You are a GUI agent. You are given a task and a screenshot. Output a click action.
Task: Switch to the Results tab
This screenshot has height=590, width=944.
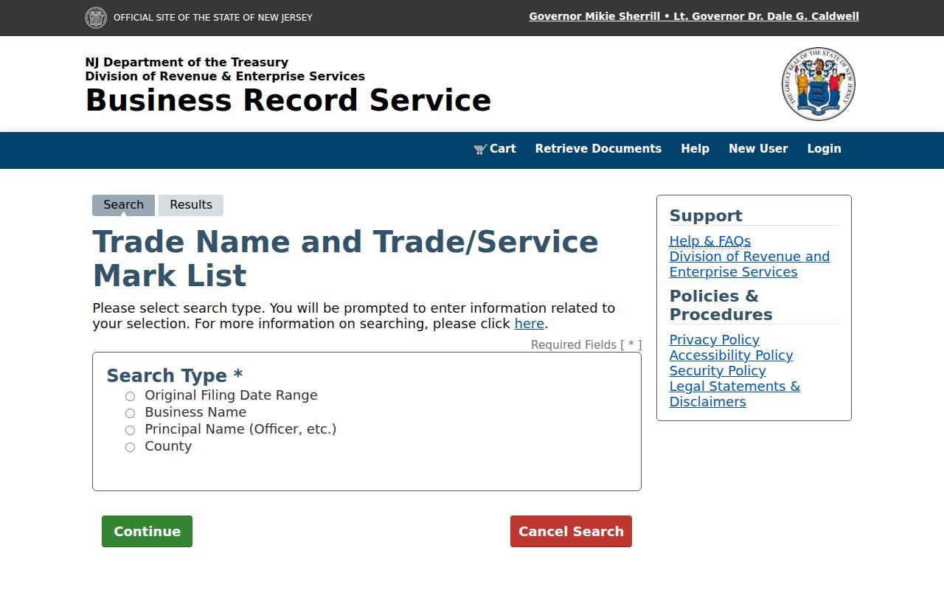[191, 205]
